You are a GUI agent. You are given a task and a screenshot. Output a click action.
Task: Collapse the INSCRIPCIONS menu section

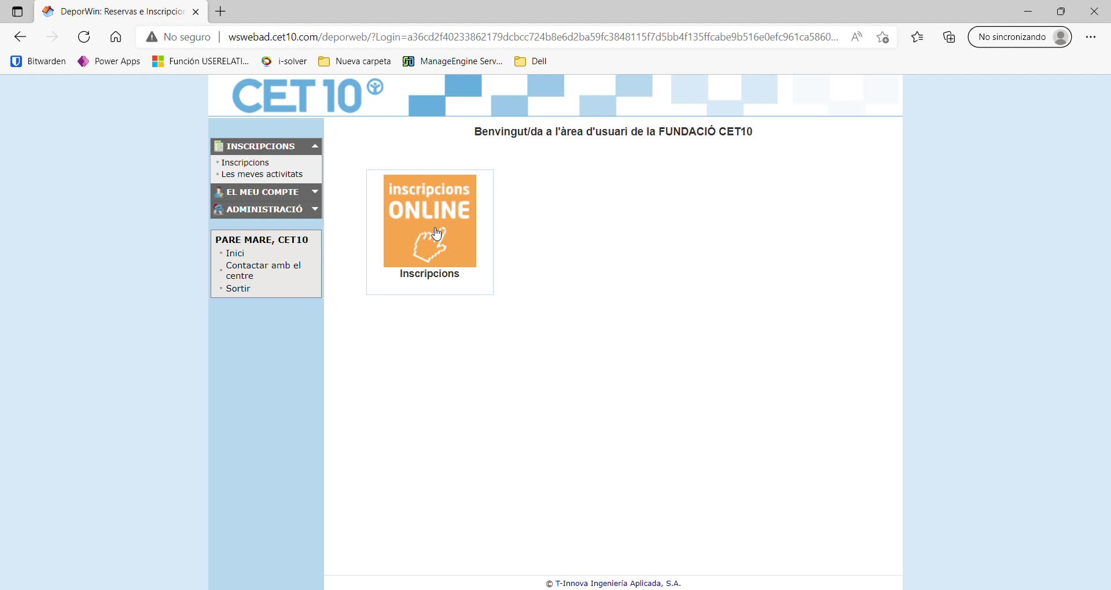266,146
